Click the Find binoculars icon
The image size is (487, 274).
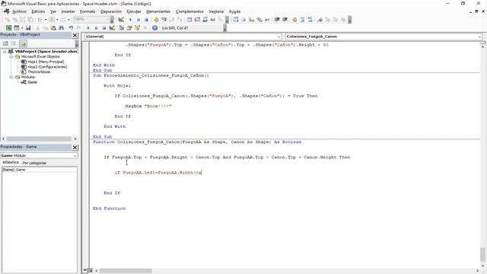tap(61, 28)
